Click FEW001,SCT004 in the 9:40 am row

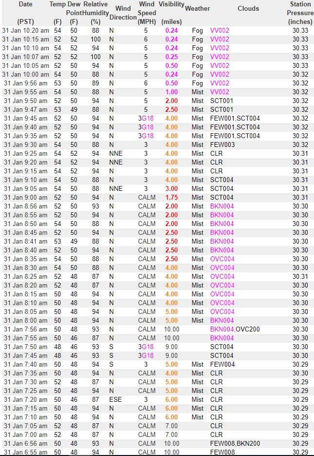pyautogui.click(x=235, y=127)
